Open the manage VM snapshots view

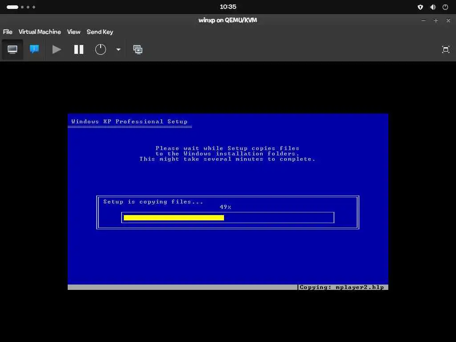[x=138, y=49]
